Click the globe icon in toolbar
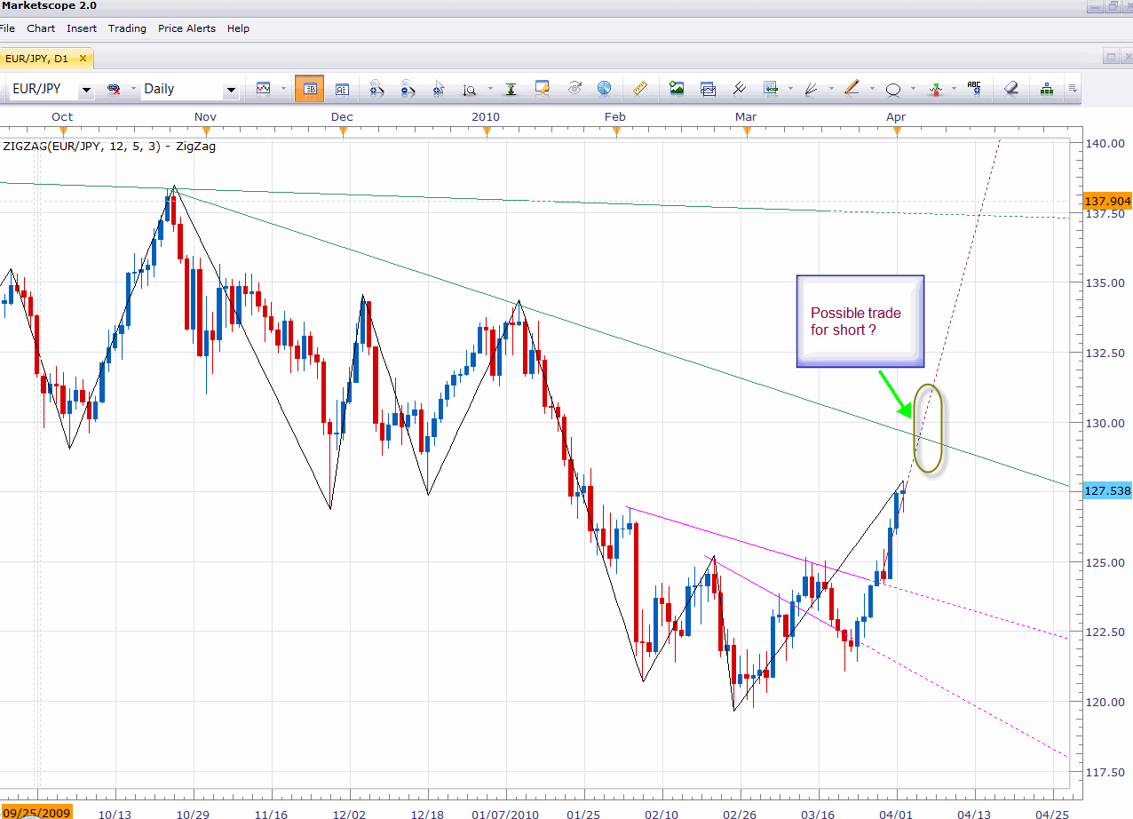The image size is (1133, 819). [605, 89]
